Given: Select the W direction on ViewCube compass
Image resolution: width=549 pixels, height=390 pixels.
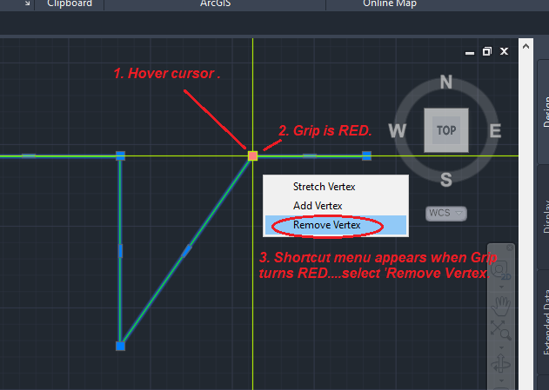Looking at the screenshot, I should pyautogui.click(x=398, y=131).
